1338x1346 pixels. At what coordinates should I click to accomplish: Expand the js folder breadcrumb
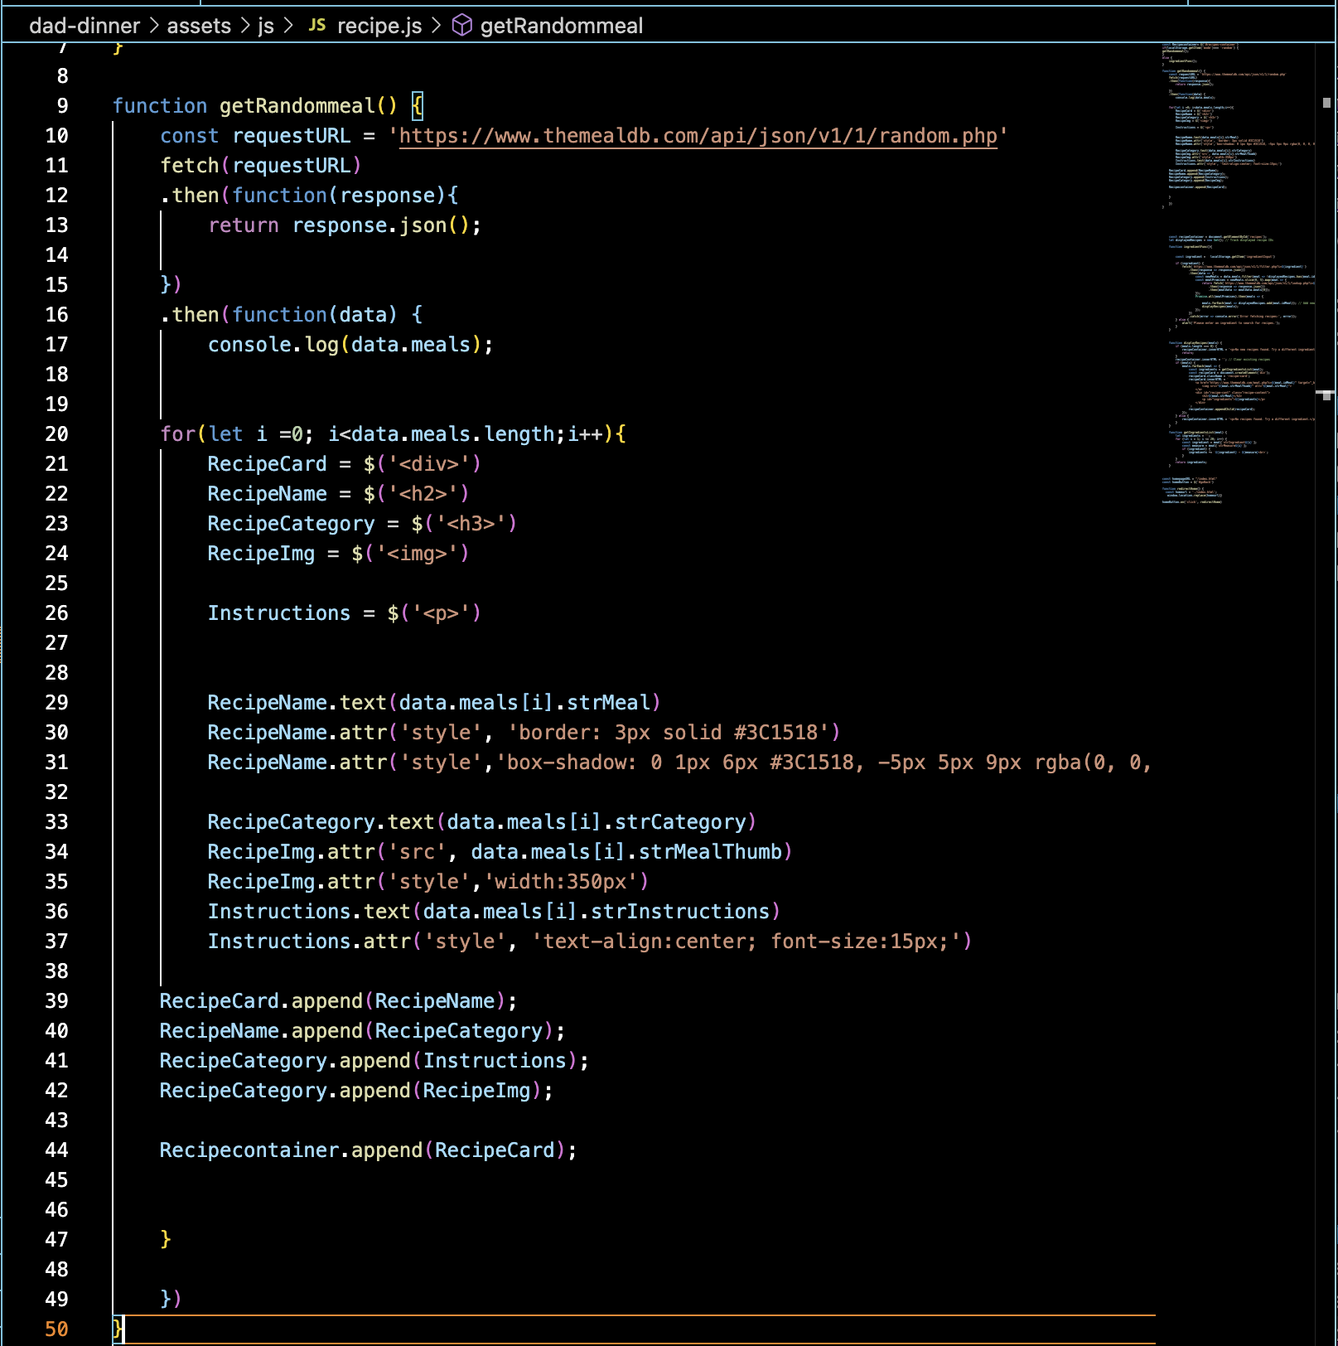(x=265, y=26)
